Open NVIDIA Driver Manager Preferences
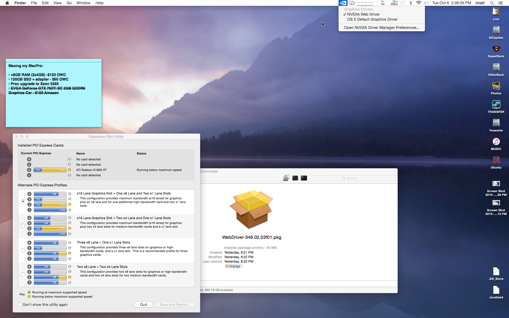 click(x=381, y=28)
